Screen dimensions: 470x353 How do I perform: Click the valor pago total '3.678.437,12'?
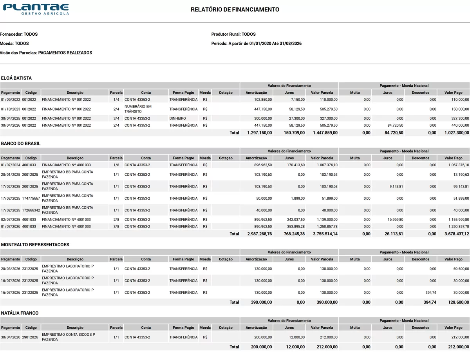pos(457,234)
